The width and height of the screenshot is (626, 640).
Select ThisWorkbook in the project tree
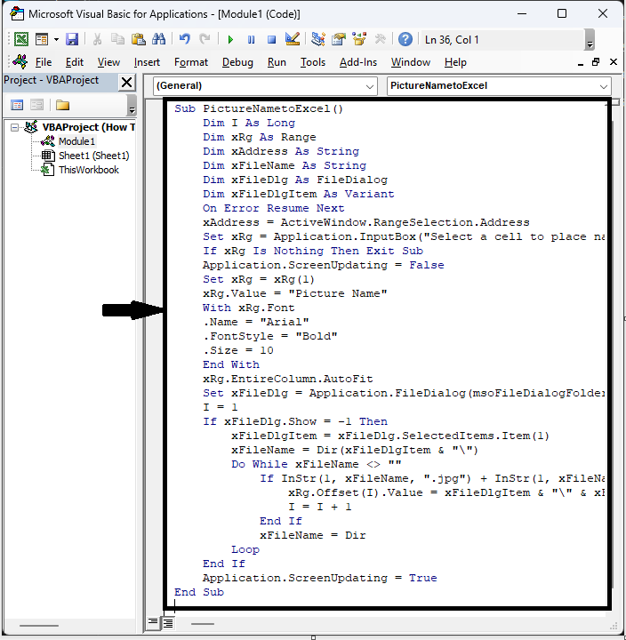pyautogui.click(x=88, y=170)
